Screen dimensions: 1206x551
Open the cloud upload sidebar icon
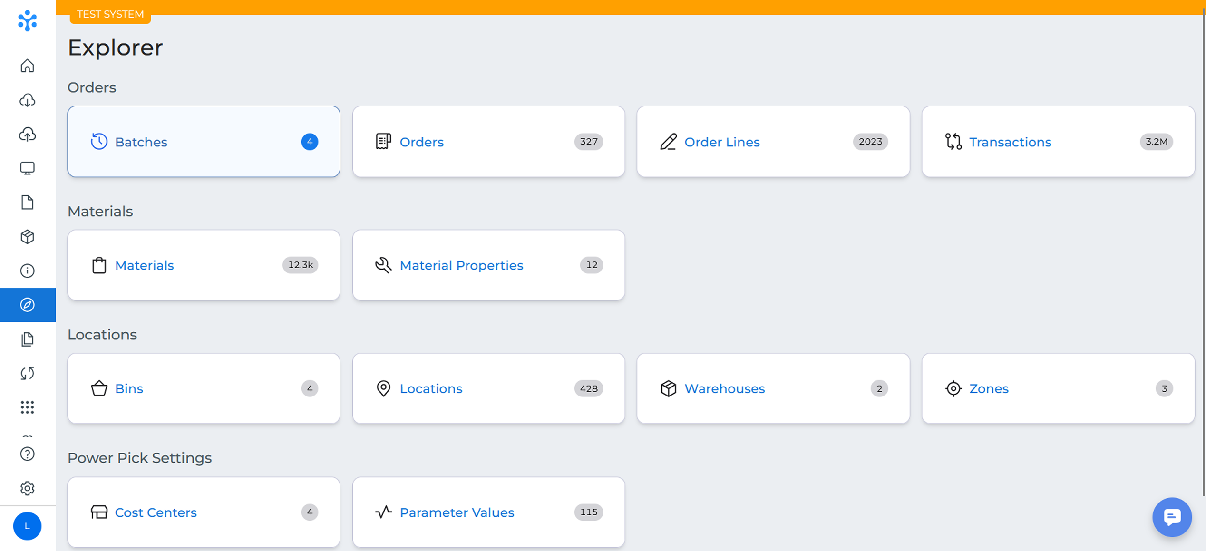28,135
